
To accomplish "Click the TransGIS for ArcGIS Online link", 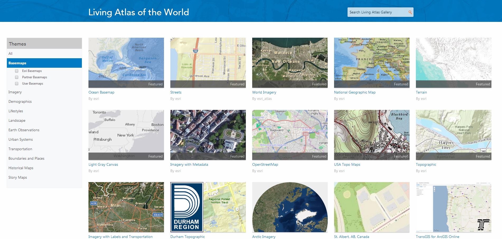I will [438, 237].
